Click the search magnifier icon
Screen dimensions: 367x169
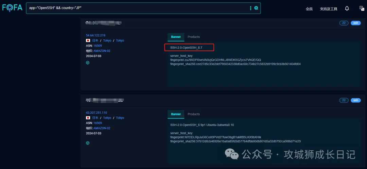tap(256, 8)
